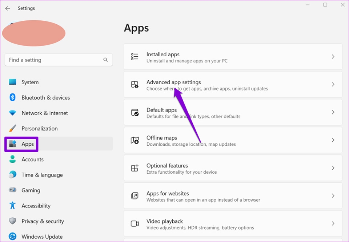Viewport: 349px width, 242px height.
Task: Expand Video playback chevron
Action: click(x=333, y=223)
